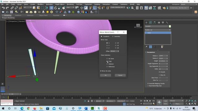Open Create Selection Set dropdown
The height and width of the screenshot is (111, 198).
tap(118, 7)
